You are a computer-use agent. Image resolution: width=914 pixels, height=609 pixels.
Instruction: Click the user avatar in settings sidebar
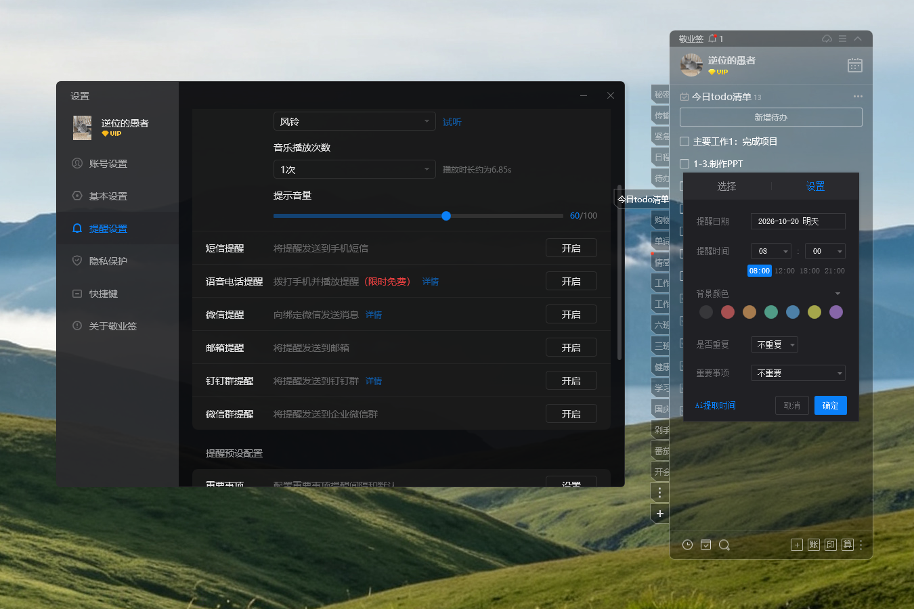tap(83, 127)
